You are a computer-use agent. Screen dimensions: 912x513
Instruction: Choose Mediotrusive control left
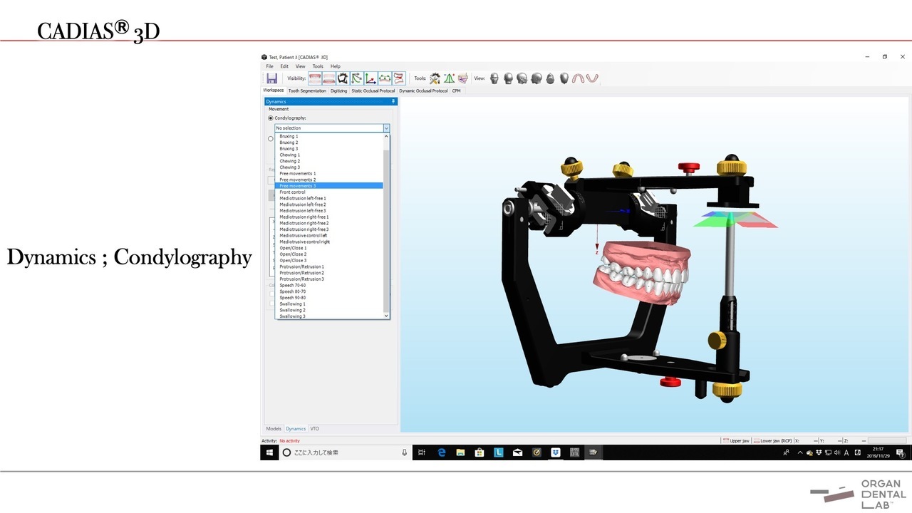click(329, 235)
